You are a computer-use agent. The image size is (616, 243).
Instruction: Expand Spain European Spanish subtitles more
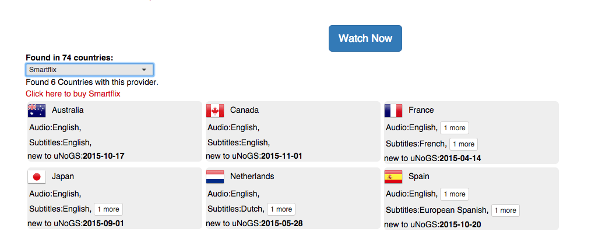(x=506, y=210)
